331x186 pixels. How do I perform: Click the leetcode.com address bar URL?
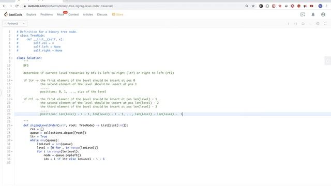coord(70,6)
